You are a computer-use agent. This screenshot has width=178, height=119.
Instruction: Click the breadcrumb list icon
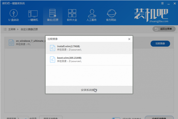[x=5, y=29]
